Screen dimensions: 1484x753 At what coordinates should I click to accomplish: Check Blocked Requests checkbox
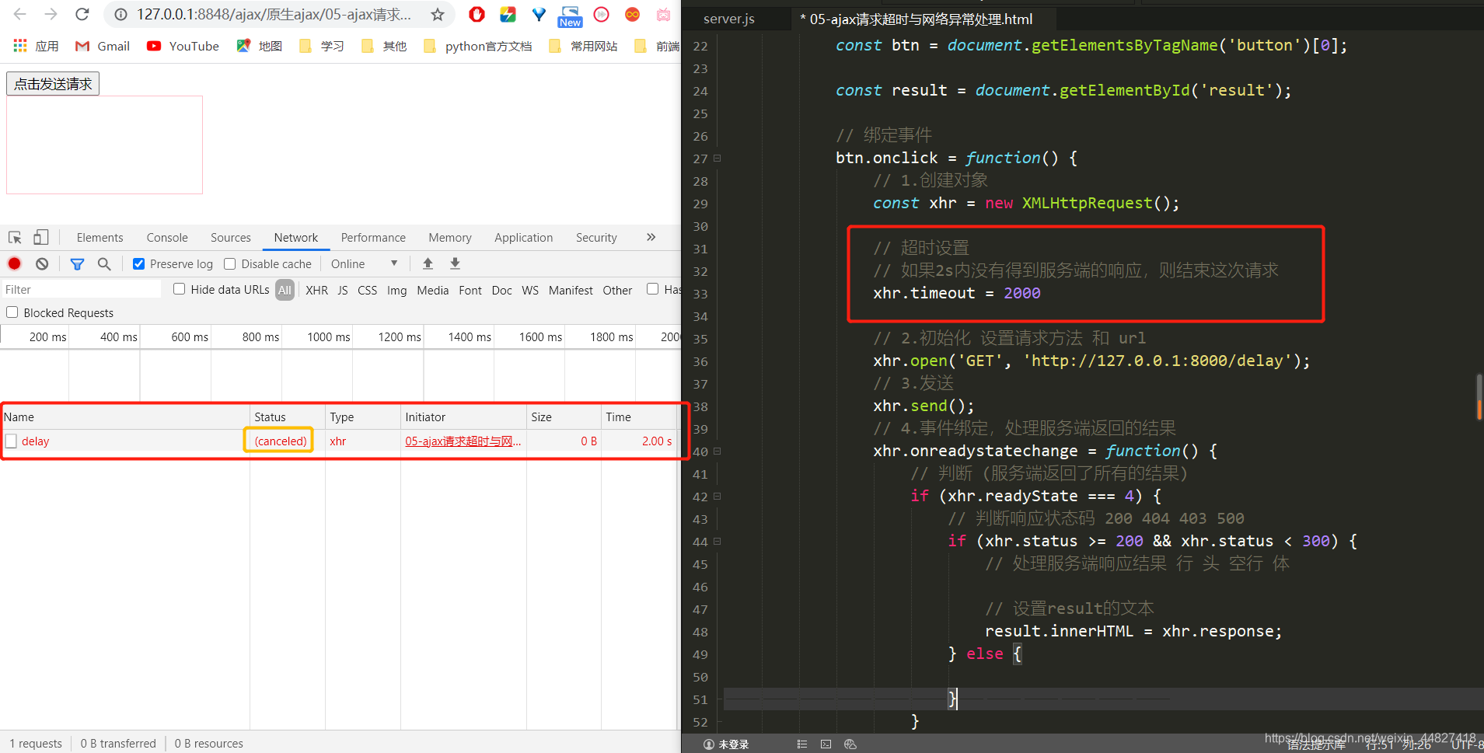tap(12, 312)
